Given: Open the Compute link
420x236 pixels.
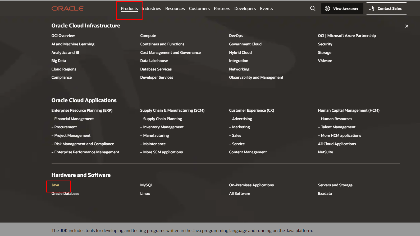Looking at the screenshot, I should 148,36.
